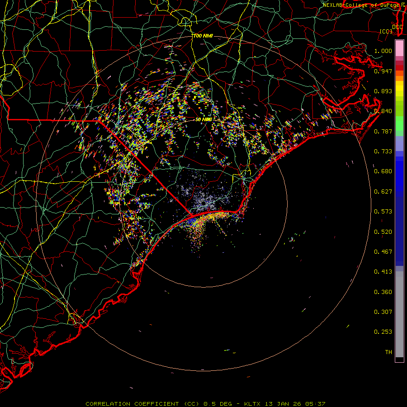Click the KLTX radar site identifier
407x407 pixels.
tap(252, 404)
